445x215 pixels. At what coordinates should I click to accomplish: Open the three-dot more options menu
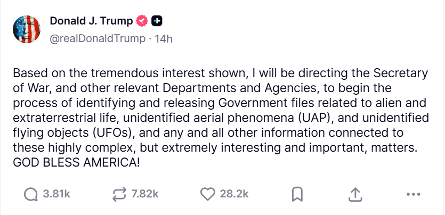point(413,194)
